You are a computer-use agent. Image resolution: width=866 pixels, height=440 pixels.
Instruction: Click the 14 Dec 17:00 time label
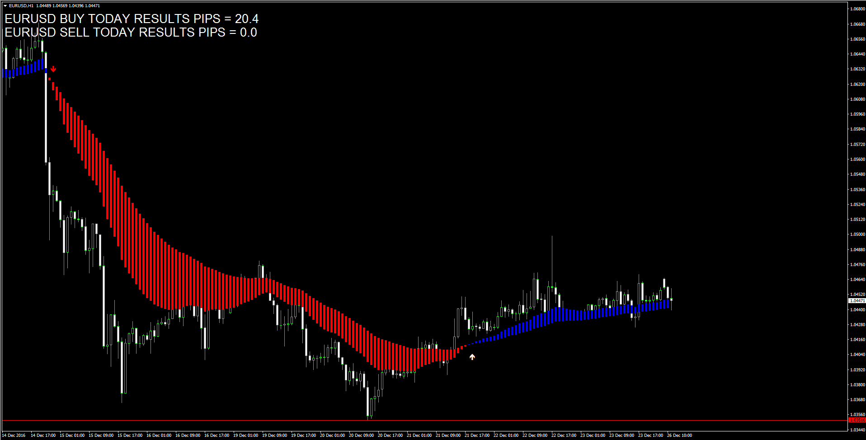pyautogui.click(x=43, y=435)
